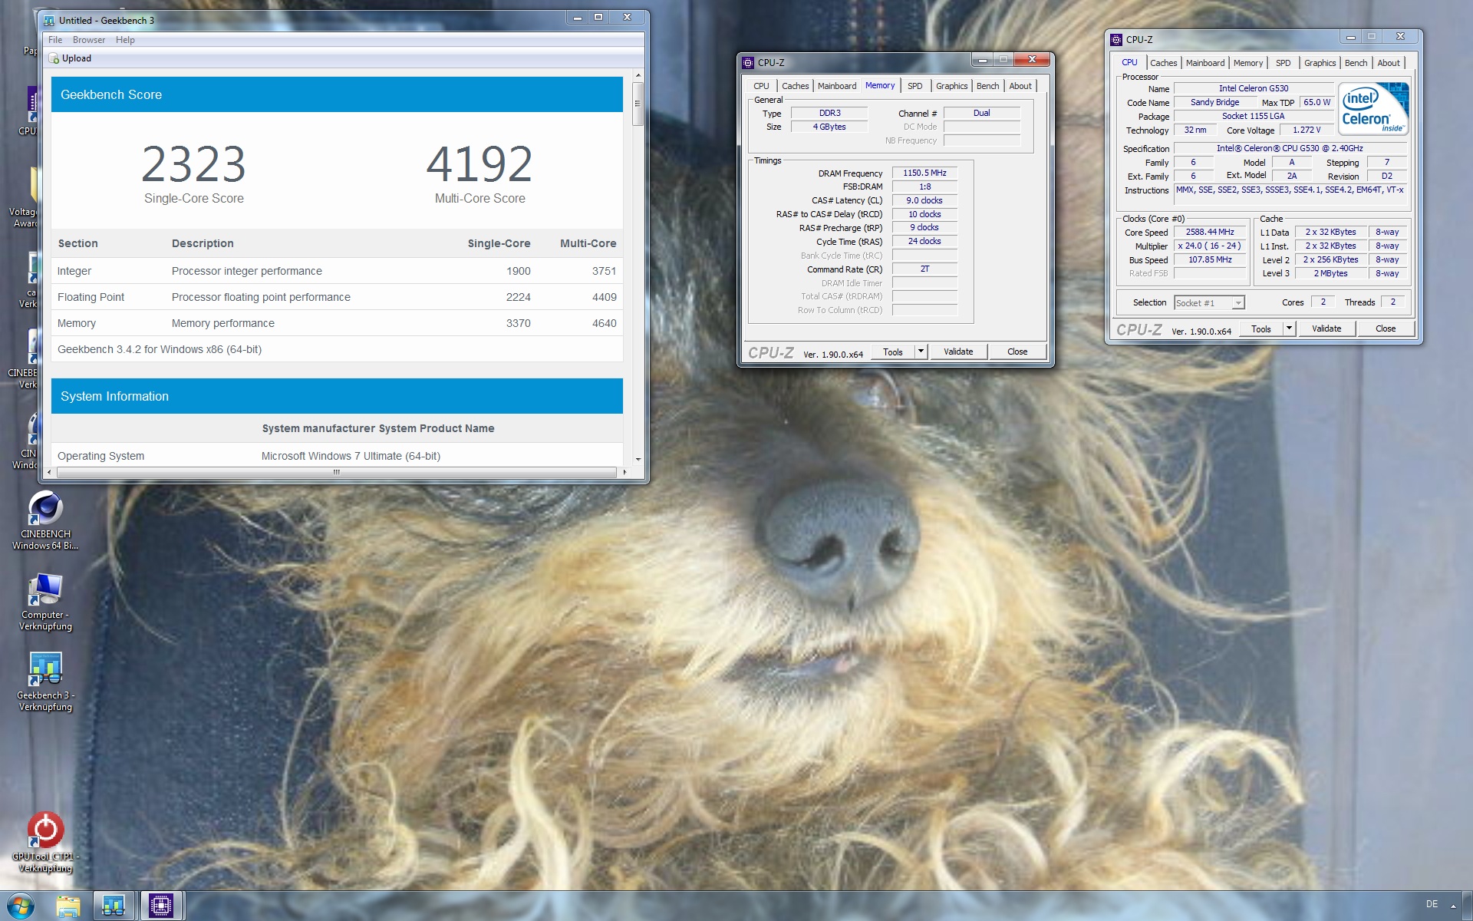Click Geekbench vertical scrollbar up arrow

pos(638,75)
